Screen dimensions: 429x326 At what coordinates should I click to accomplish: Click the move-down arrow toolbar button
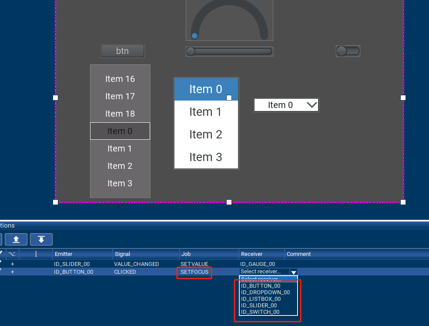point(41,239)
